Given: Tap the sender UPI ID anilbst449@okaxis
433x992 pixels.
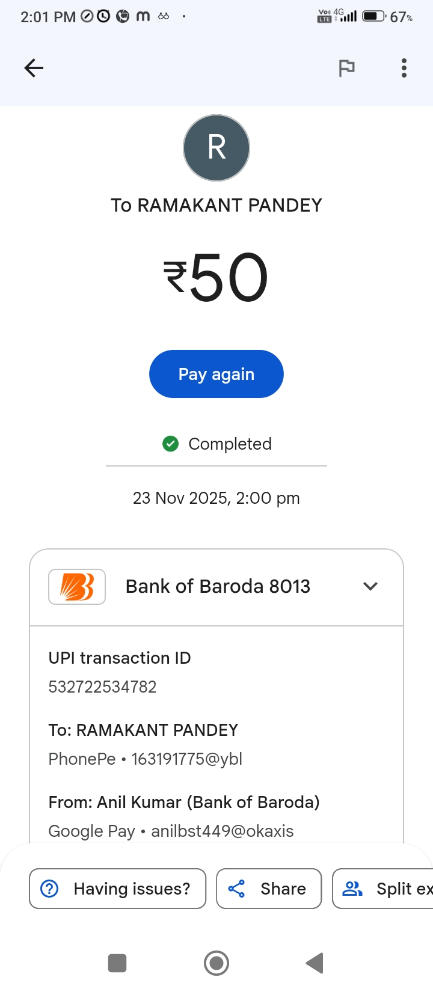Looking at the screenshot, I should (223, 831).
